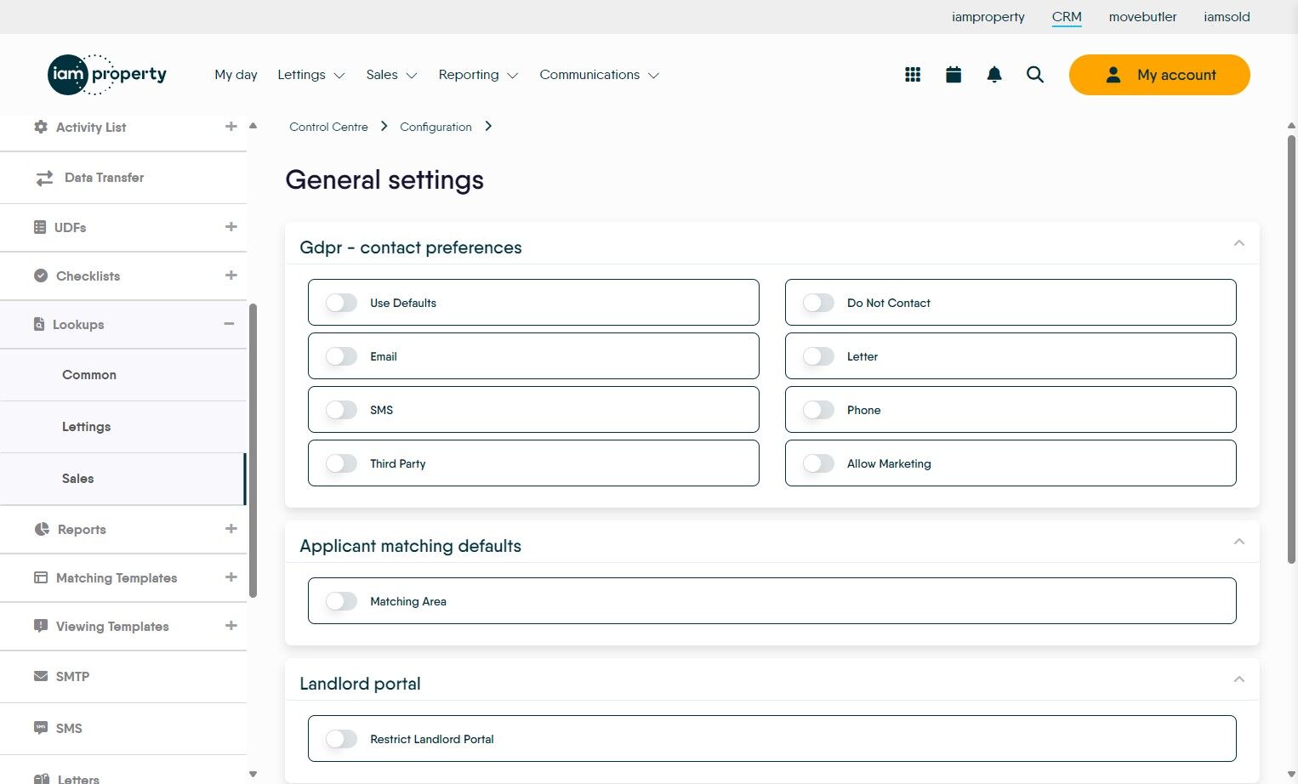The height and width of the screenshot is (784, 1298).
Task: Expand the Lettings dropdown in top navigation
Action: tap(311, 75)
